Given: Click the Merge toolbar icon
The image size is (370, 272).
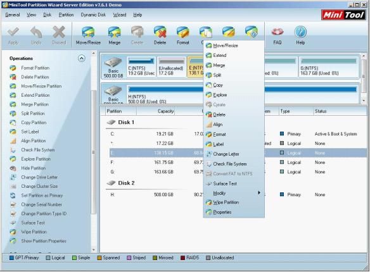Looking at the screenshot, I should (115, 32).
